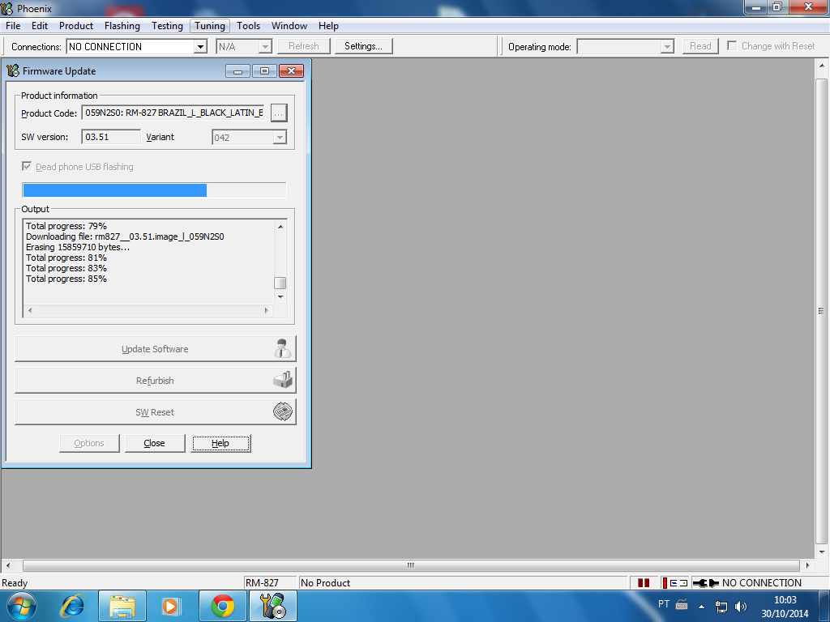Expand the Connections dropdown

tap(200, 46)
